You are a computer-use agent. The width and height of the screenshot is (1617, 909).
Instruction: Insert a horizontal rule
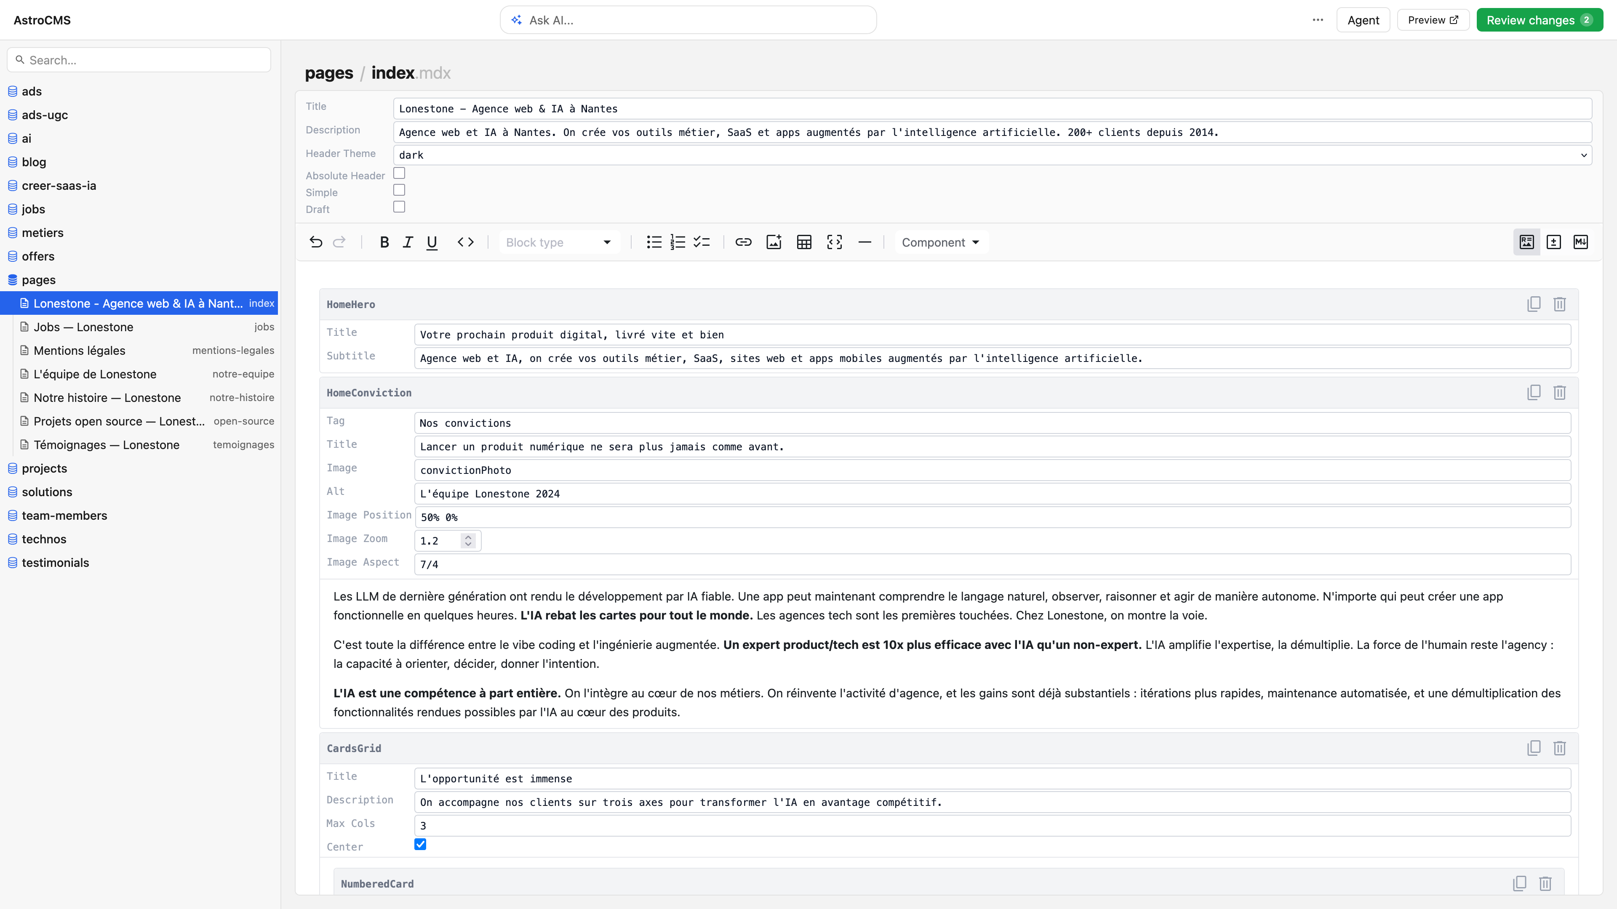pyautogui.click(x=865, y=242)
